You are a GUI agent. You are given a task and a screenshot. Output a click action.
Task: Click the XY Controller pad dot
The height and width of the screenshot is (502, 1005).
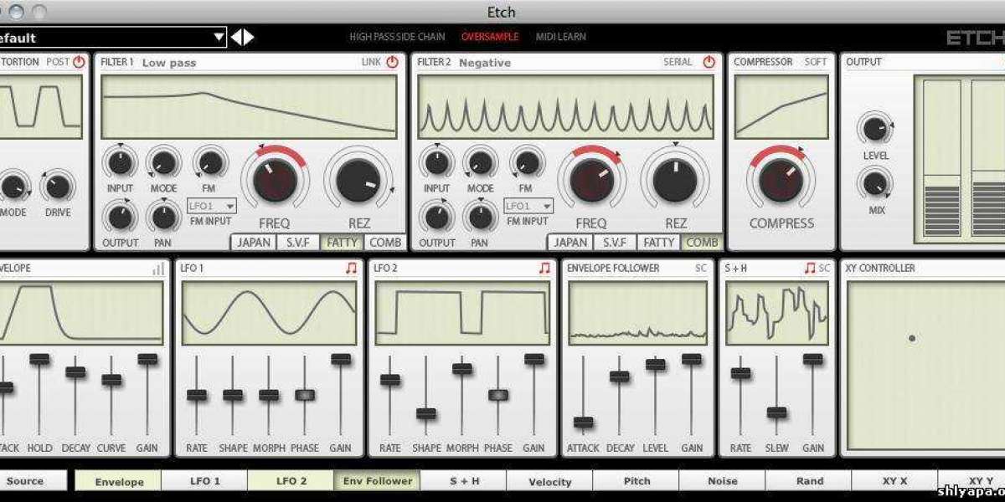click(912, 338)
